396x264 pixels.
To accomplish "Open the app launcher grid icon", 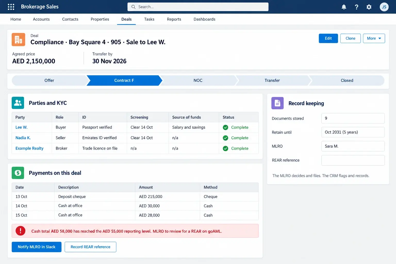I will coord(11,7).
